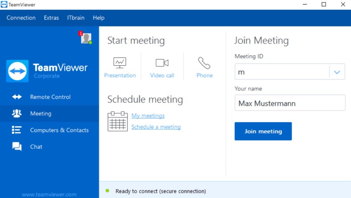Click the Meeting people icon
The height and width of the screenshot is (198, 351).
coord(17,113)
